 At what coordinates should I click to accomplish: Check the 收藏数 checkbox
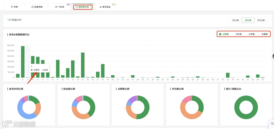coord(259,34)
